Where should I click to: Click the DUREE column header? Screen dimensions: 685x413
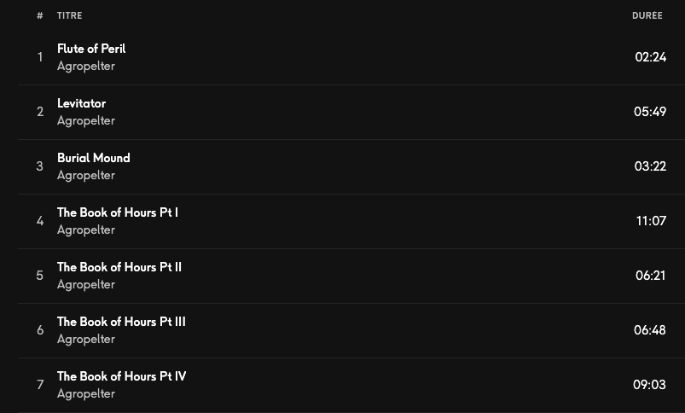(647, 15)
